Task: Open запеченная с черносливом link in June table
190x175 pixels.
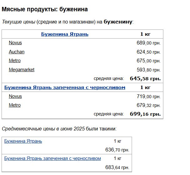Action: pyautogui.click(x=52, y=158)
